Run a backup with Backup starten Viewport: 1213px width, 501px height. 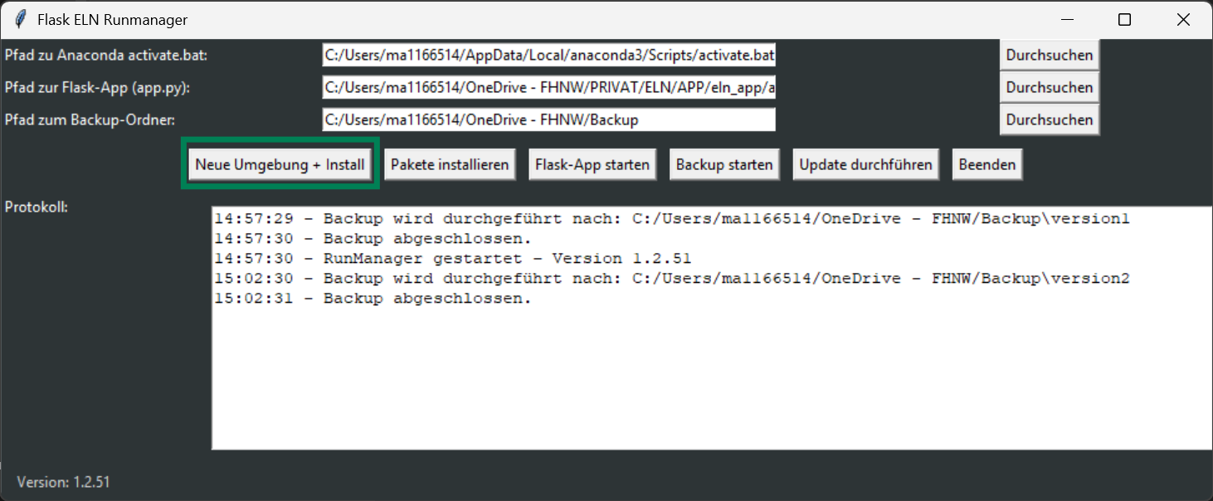(724, 164)
